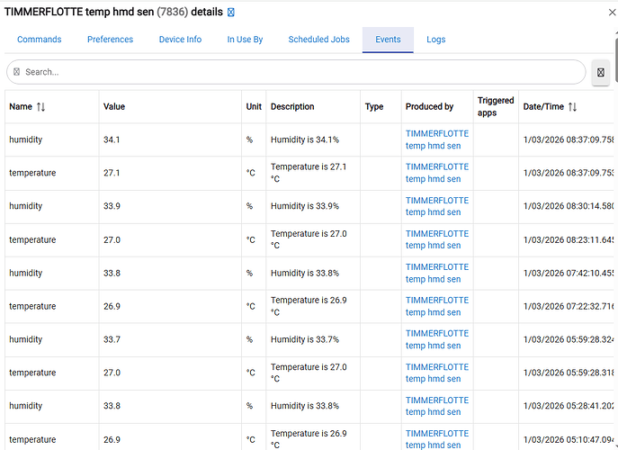Switch to the Preferences tab
The height and width of the screenshot is (450, 618).
(110, 40)
